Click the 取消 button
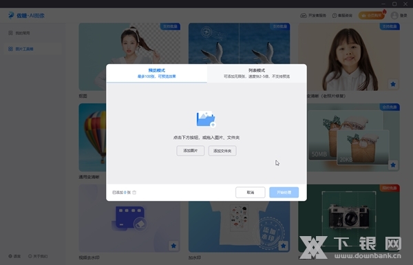 click(x=251, y=192)
